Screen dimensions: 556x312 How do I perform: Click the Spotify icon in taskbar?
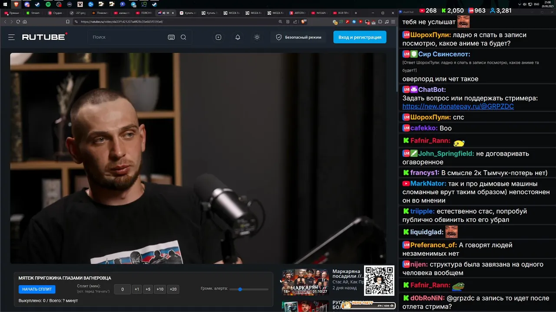(x=48, y=4)
